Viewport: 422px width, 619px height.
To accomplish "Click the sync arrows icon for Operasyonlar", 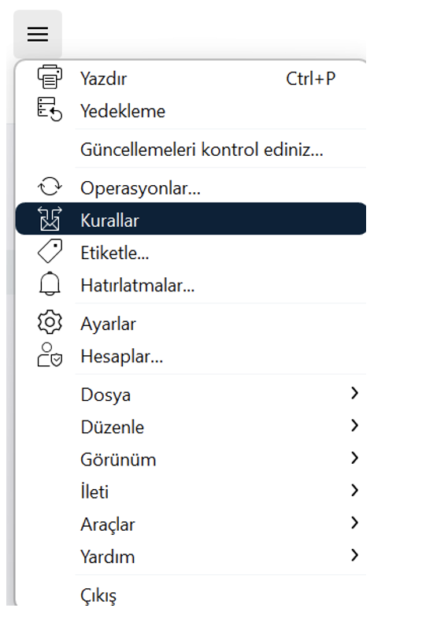I will tap(50, 187).
